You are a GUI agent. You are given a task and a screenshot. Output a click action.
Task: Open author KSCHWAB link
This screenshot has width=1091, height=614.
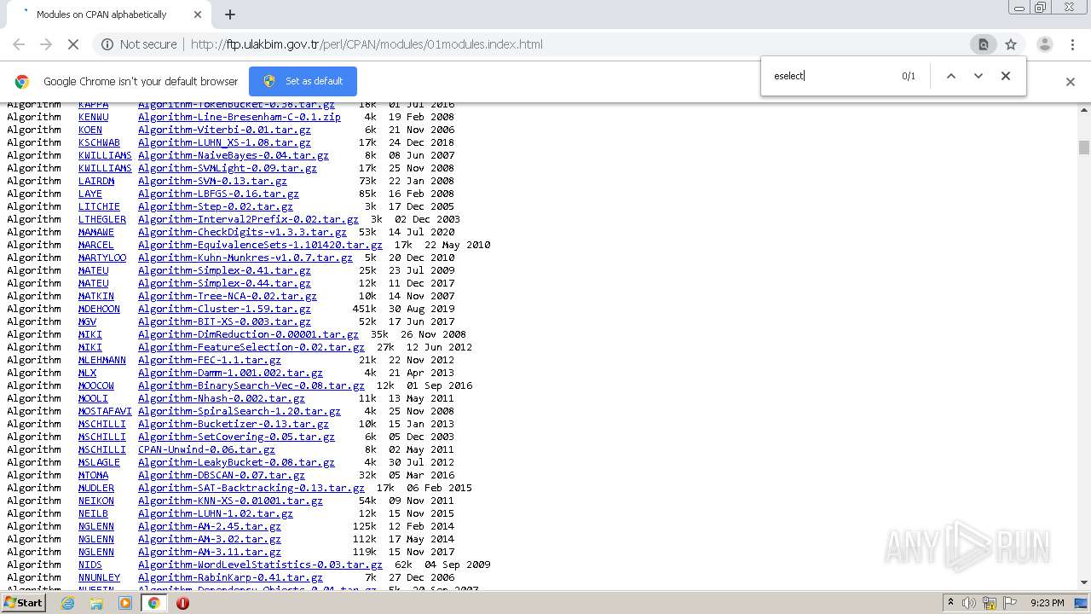(x=99, y=142)
